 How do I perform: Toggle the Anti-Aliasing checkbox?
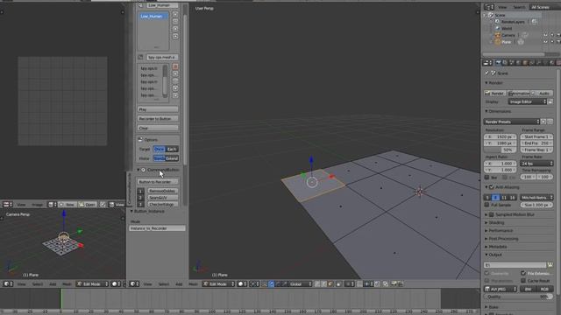tap(491, 187)
